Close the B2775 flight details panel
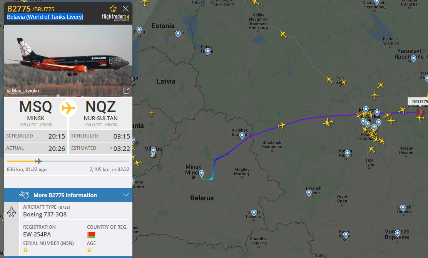428x258 pixels. 125,9
